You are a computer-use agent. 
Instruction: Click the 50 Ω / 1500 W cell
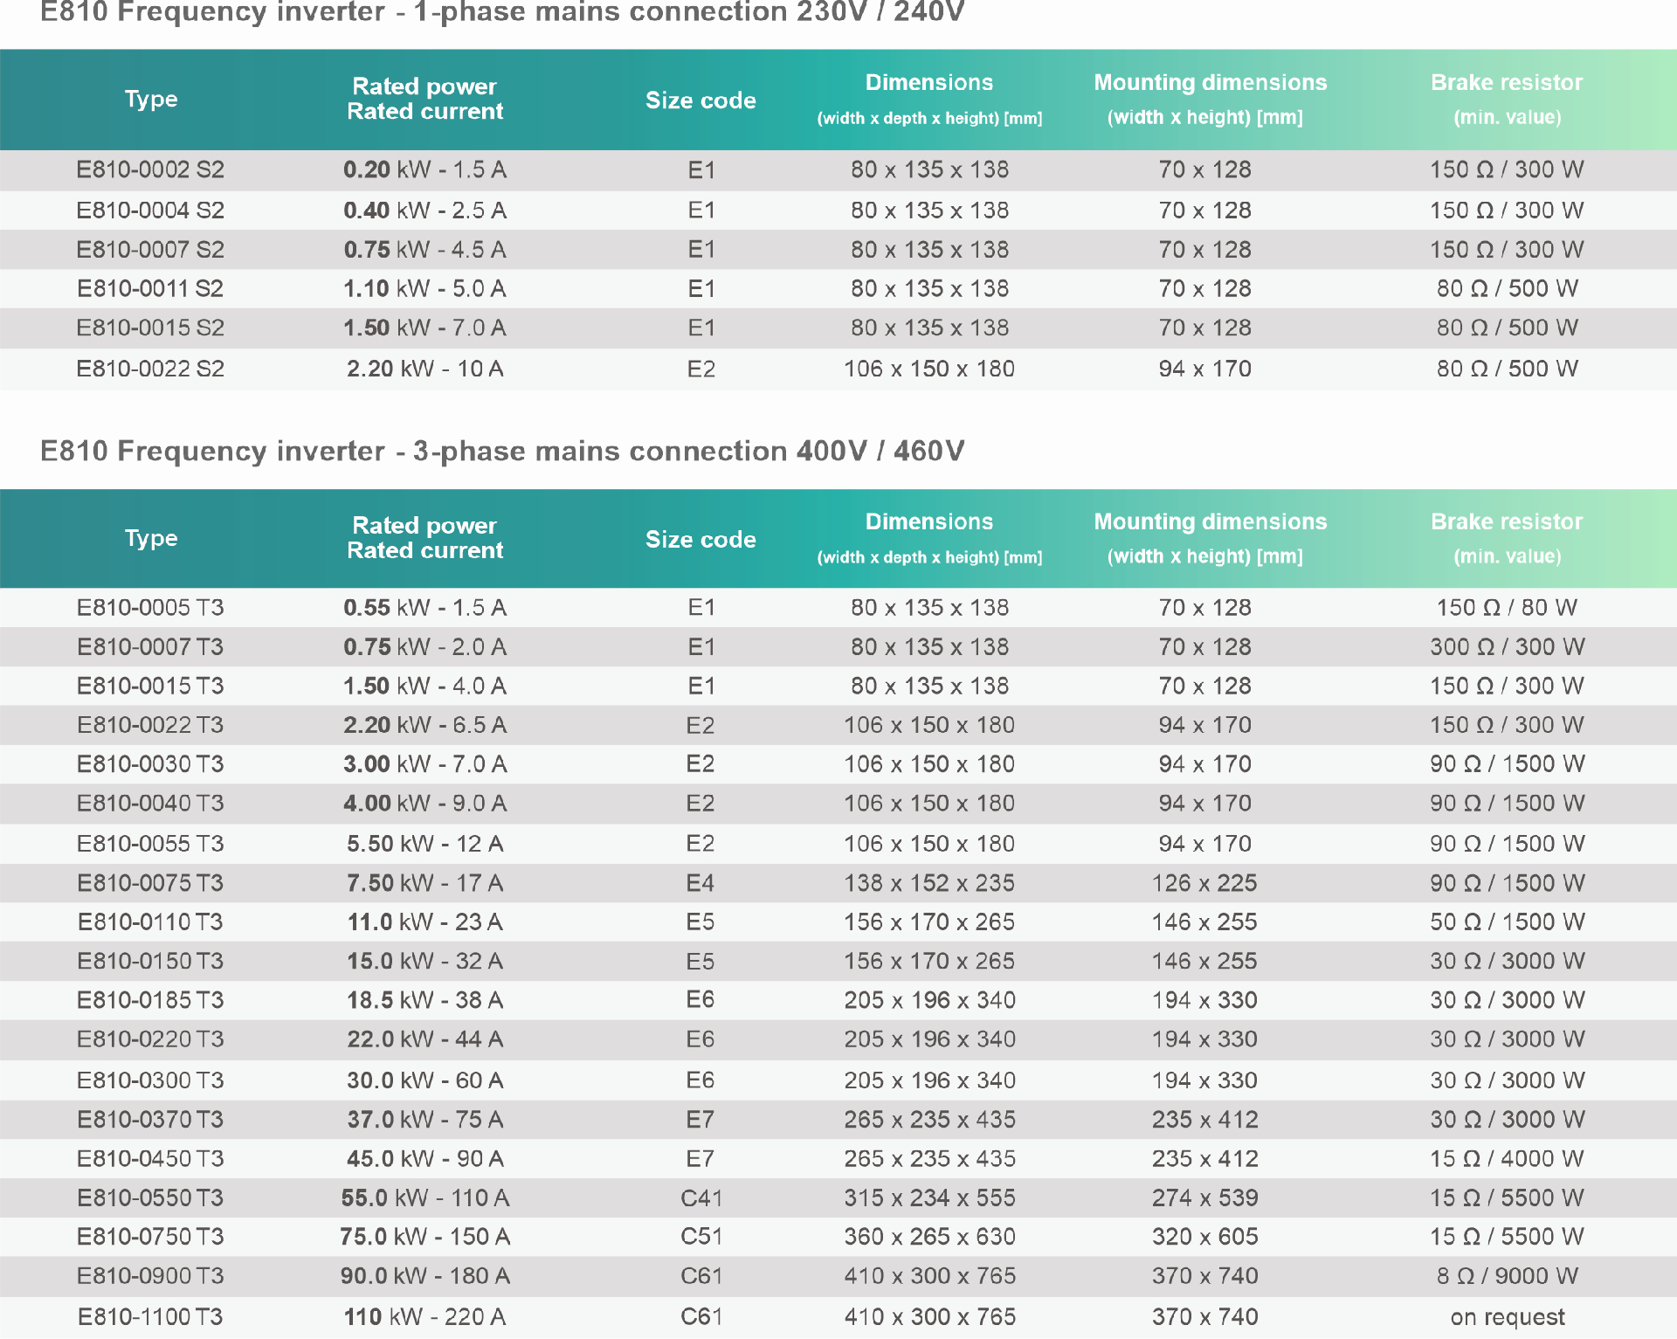(x=1508, y=921)
